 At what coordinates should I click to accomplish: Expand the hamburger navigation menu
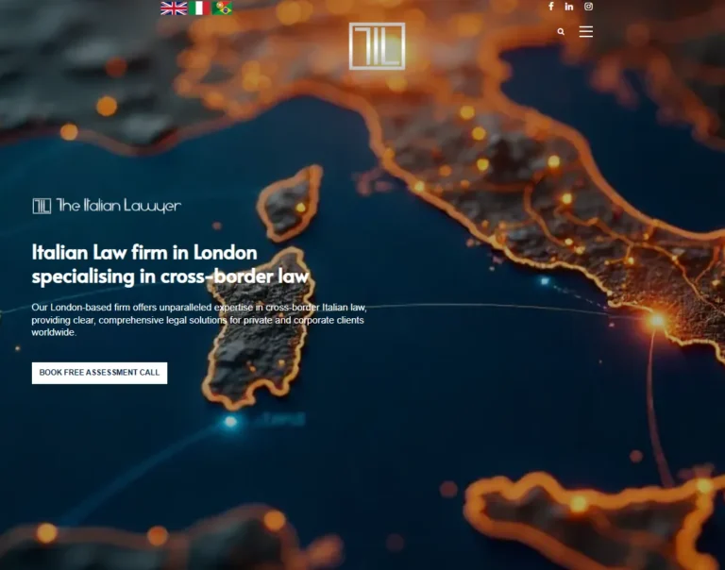coord(586,32)
